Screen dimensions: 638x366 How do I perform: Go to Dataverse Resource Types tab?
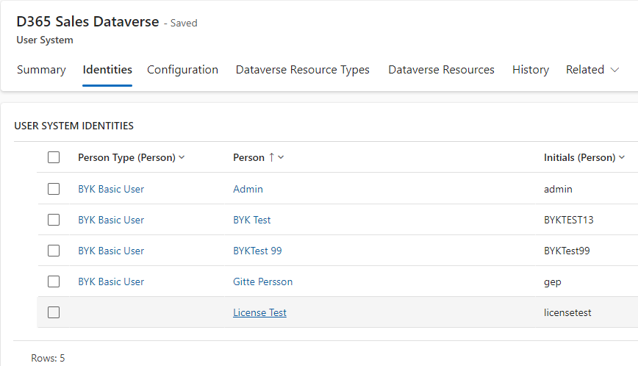point(302,70)
